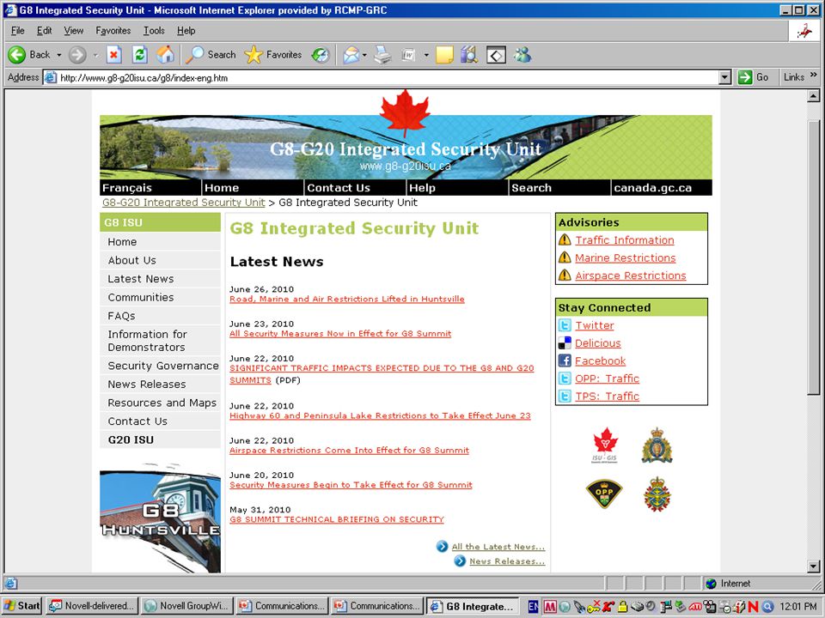
Task: Click the OPP badge logo
Action: (604, 494)
